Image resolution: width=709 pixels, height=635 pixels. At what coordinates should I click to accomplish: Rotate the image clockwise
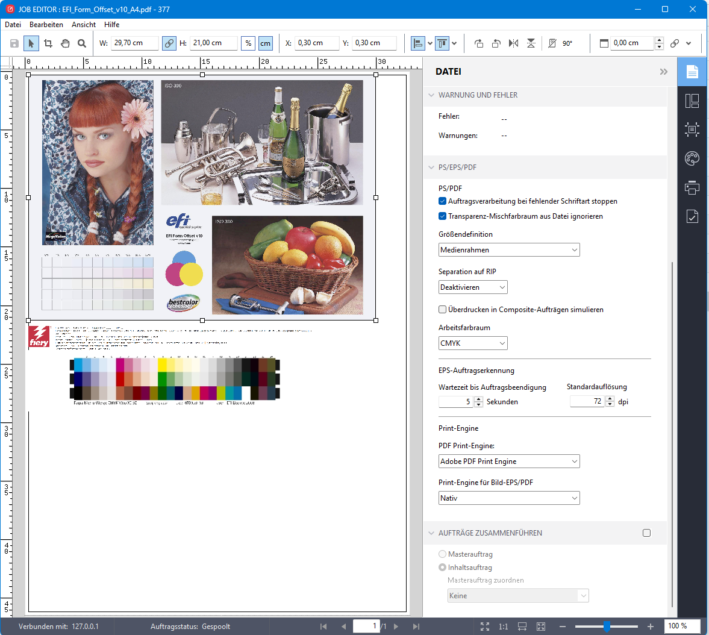coord(479,43)
